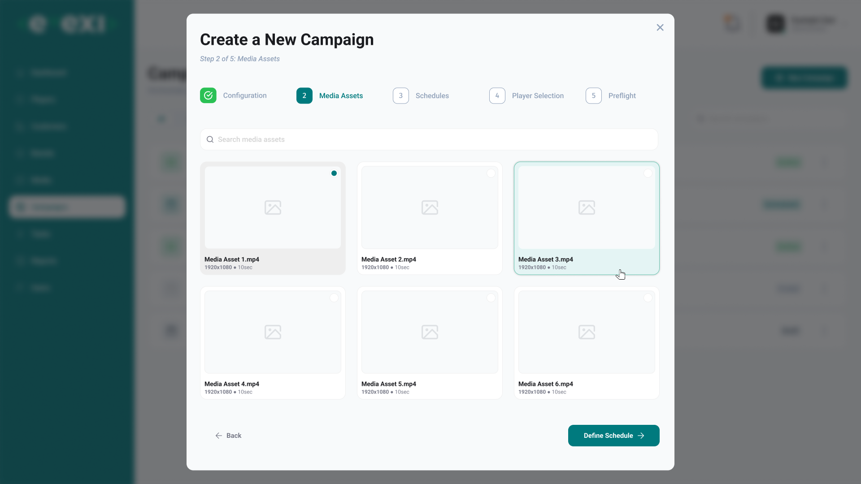This screenshot has width=861, height=484.
Task: Click the image placeholder icon of Media Asset 2
Action: pyautogui.click(x=430, y=207)
